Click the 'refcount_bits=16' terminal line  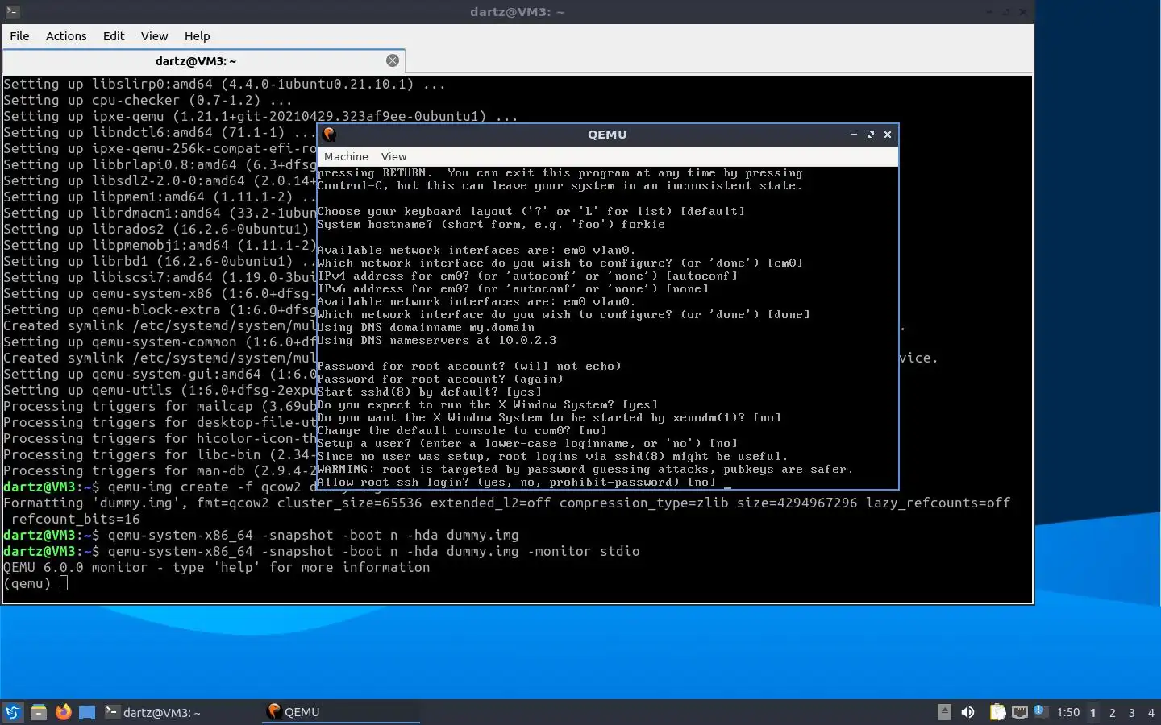tap(75, 519)
